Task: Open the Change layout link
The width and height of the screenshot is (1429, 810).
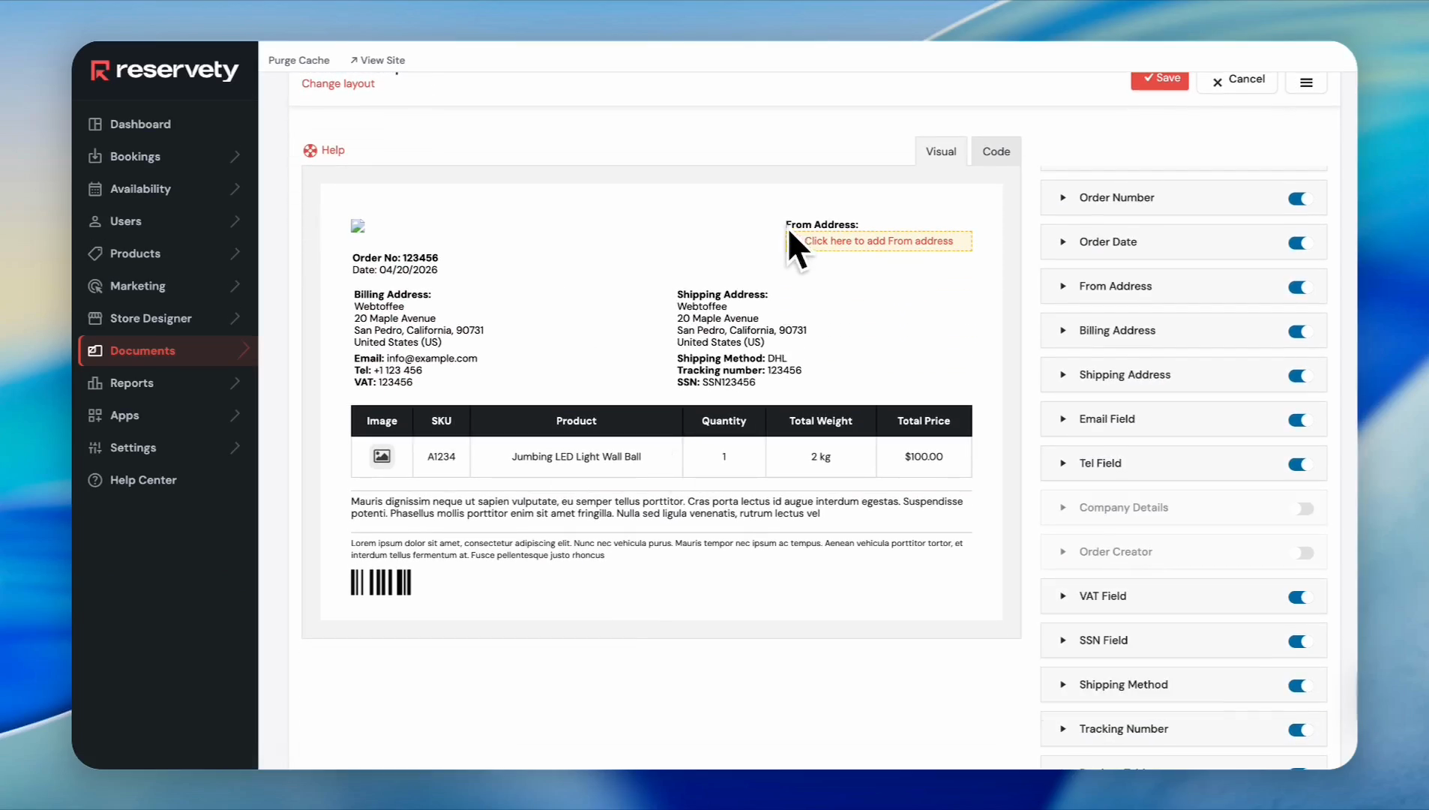Action: point(337,83)
